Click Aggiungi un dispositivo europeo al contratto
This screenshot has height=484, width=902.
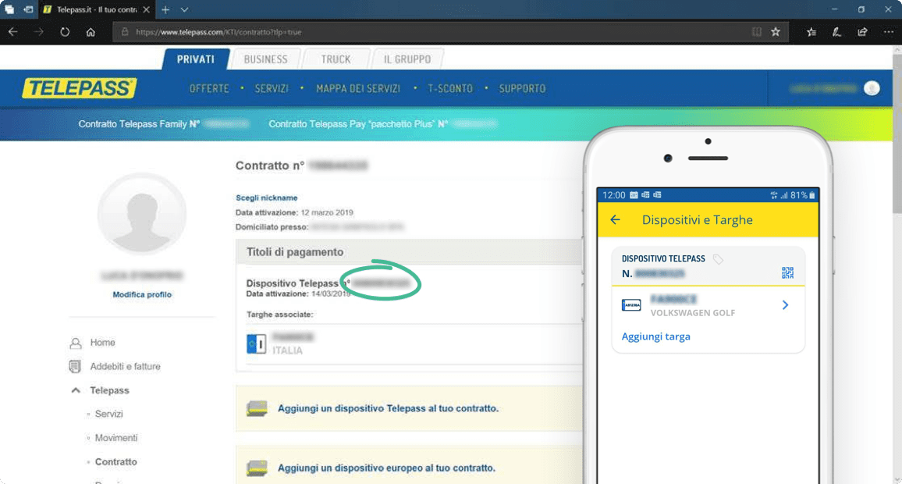coord(386,468)
